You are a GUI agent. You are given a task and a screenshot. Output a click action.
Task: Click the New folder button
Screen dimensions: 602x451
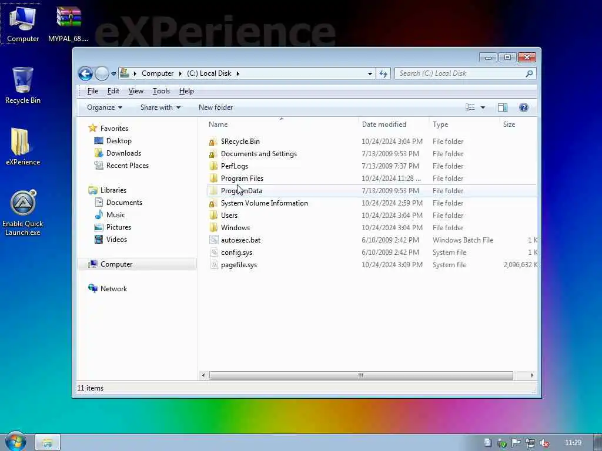point(216,108)
